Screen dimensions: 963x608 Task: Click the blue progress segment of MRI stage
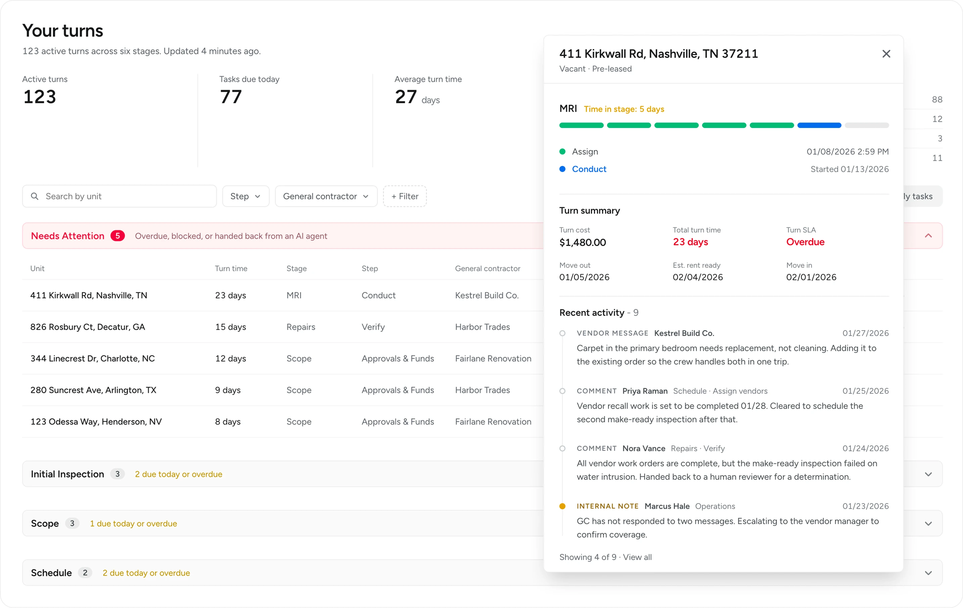(819, 126)
